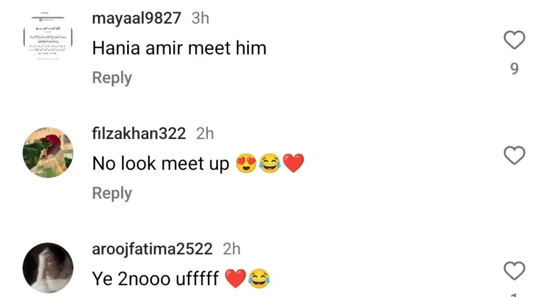Tap the heart on filzakhan322's comment
This screenshot has width=554, height=297.
click(x=514, y=155)
